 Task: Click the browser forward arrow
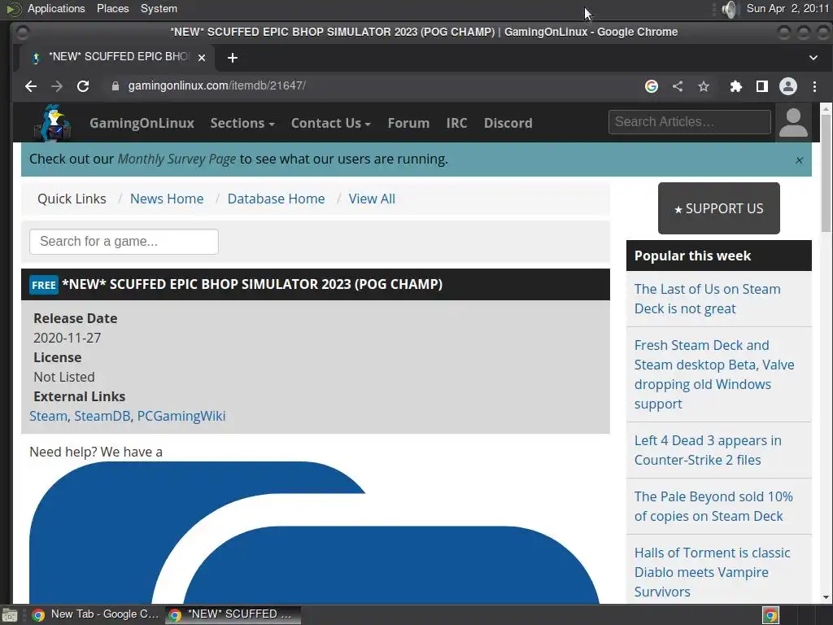[x=57, y=86]
